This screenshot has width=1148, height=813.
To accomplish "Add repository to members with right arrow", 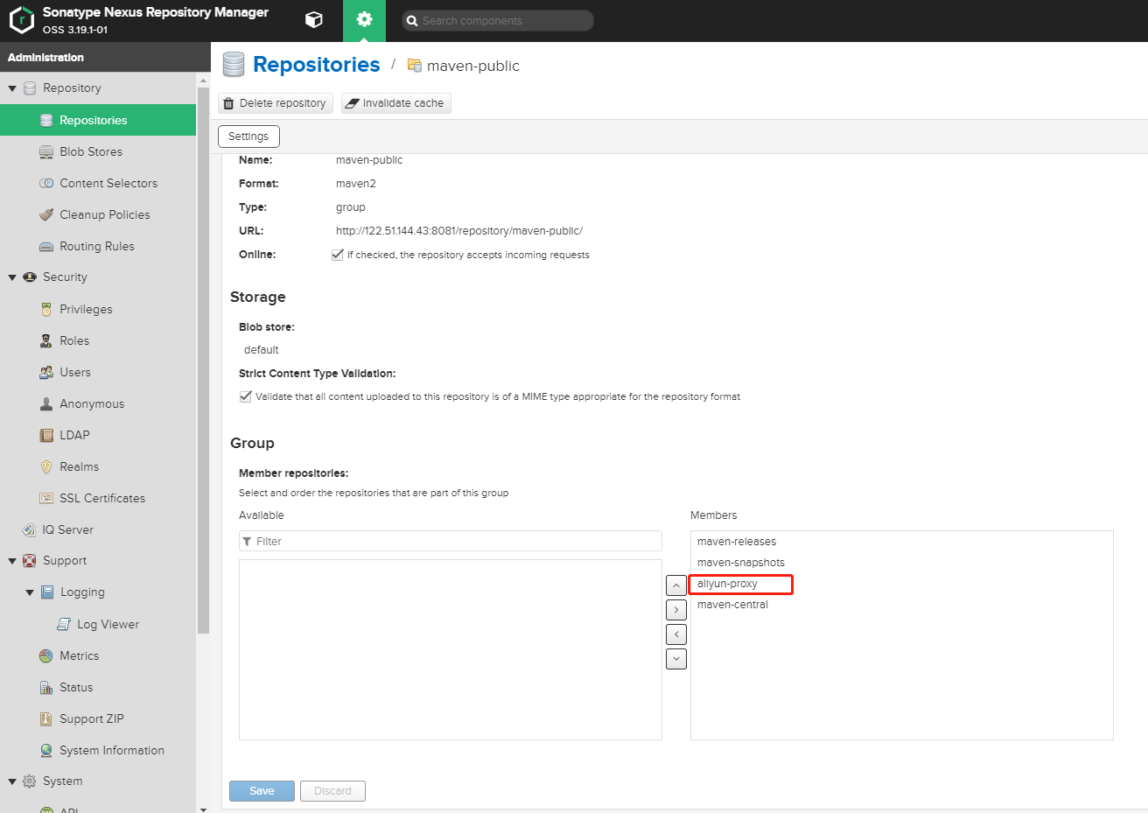I will tap(676, 610).
